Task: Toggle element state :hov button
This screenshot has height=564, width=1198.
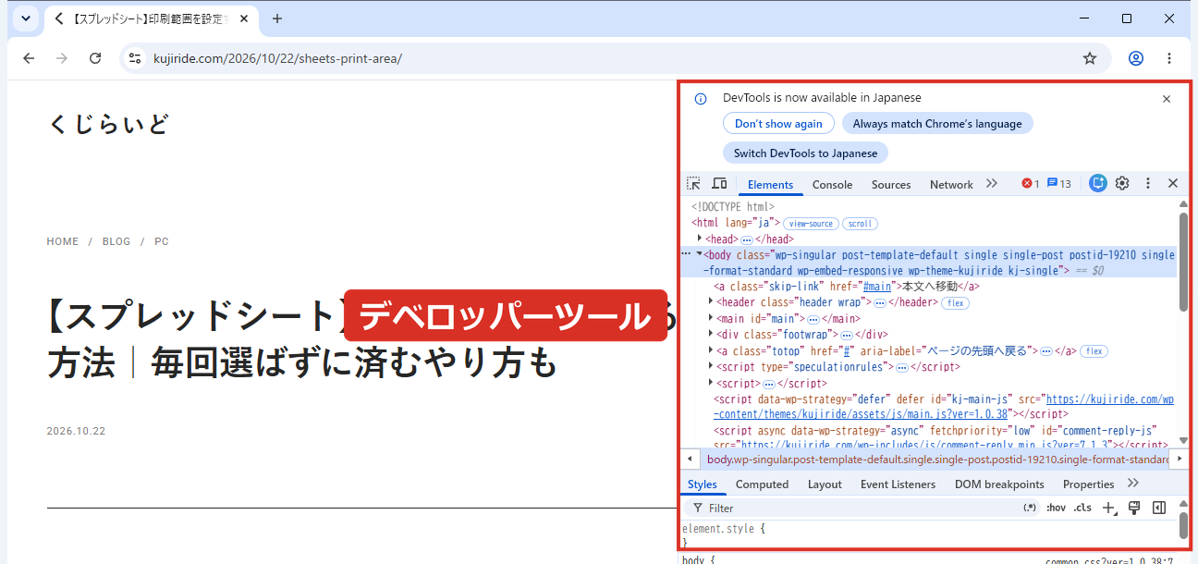Action: click(x=1056, y=508)
